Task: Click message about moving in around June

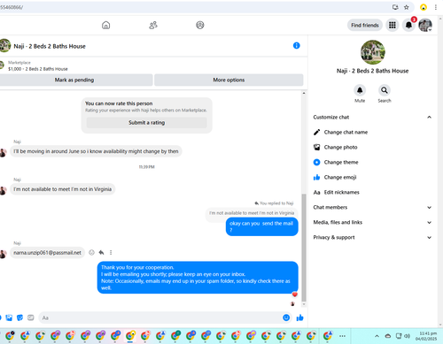Action: point(96,151)
